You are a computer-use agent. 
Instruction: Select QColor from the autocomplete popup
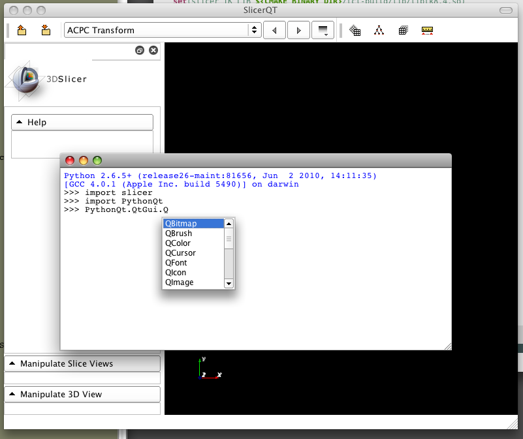point(193,243)
